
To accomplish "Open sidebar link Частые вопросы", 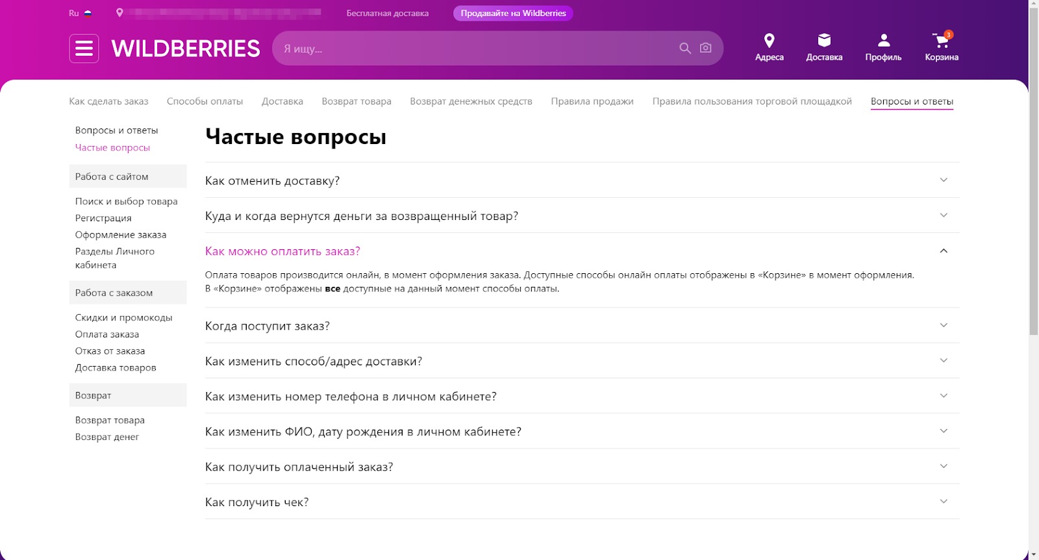I will [112, 147].
